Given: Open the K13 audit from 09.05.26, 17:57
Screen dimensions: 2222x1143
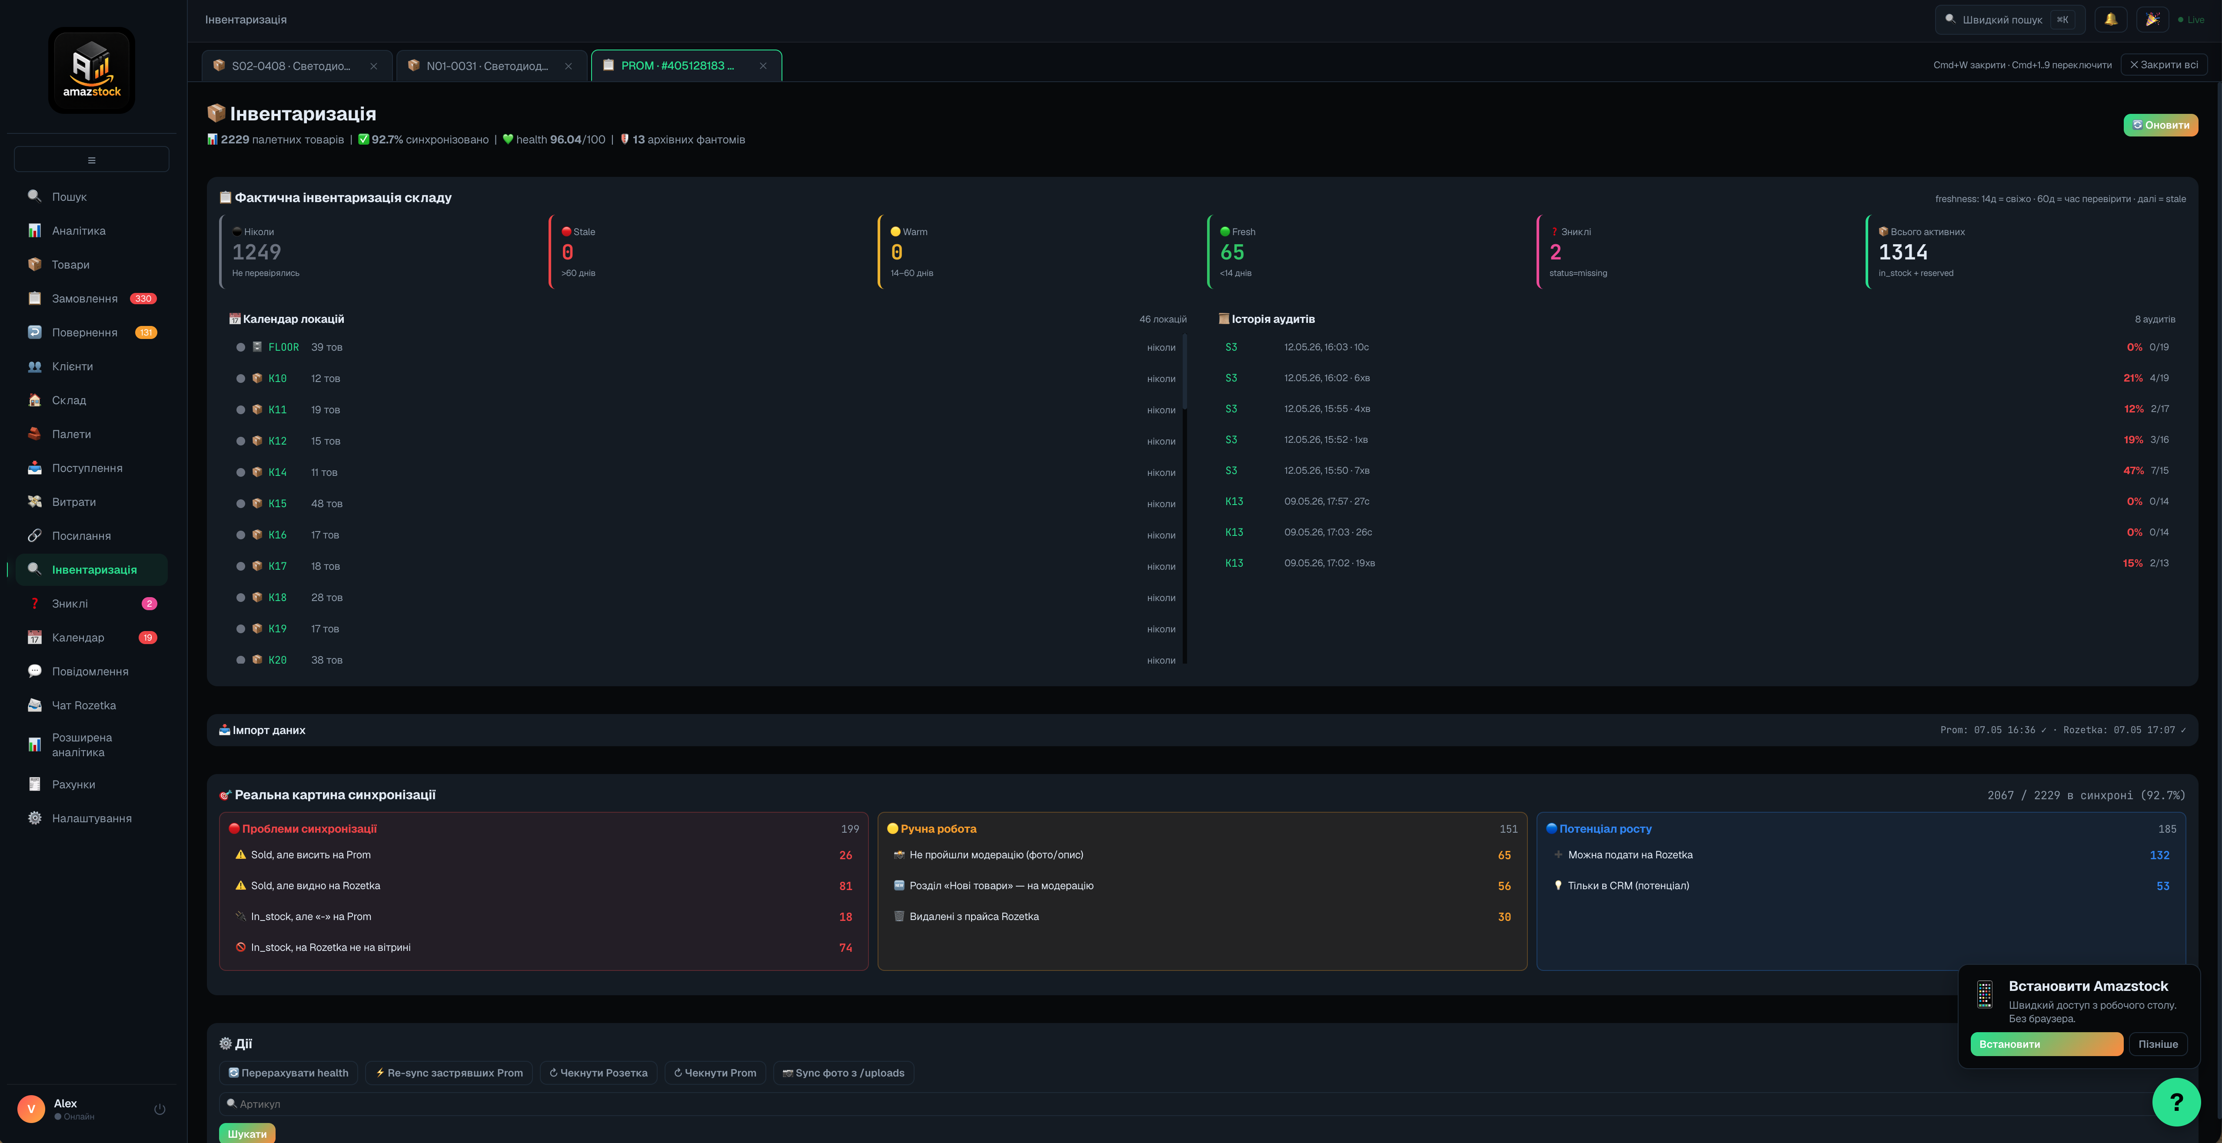Looking at the screenshot, I should tap(1696, 501).
